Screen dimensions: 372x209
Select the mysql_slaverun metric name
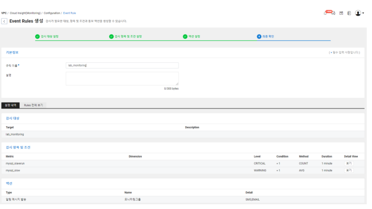pyautogui.click(x=15, y=163)
